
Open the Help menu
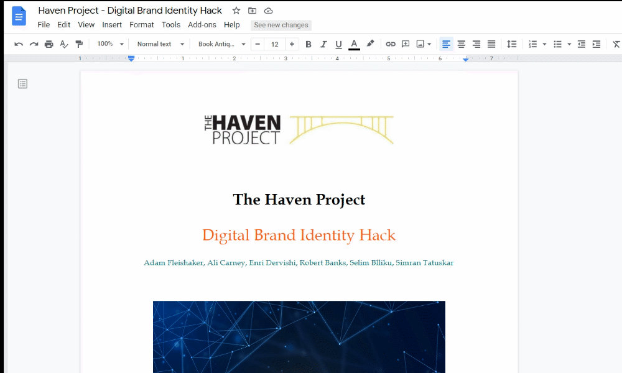tap(231, 25)
